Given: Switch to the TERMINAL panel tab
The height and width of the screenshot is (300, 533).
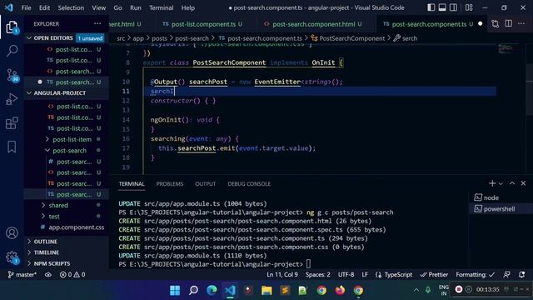Looking at the screenshot, I should [132, 183].
